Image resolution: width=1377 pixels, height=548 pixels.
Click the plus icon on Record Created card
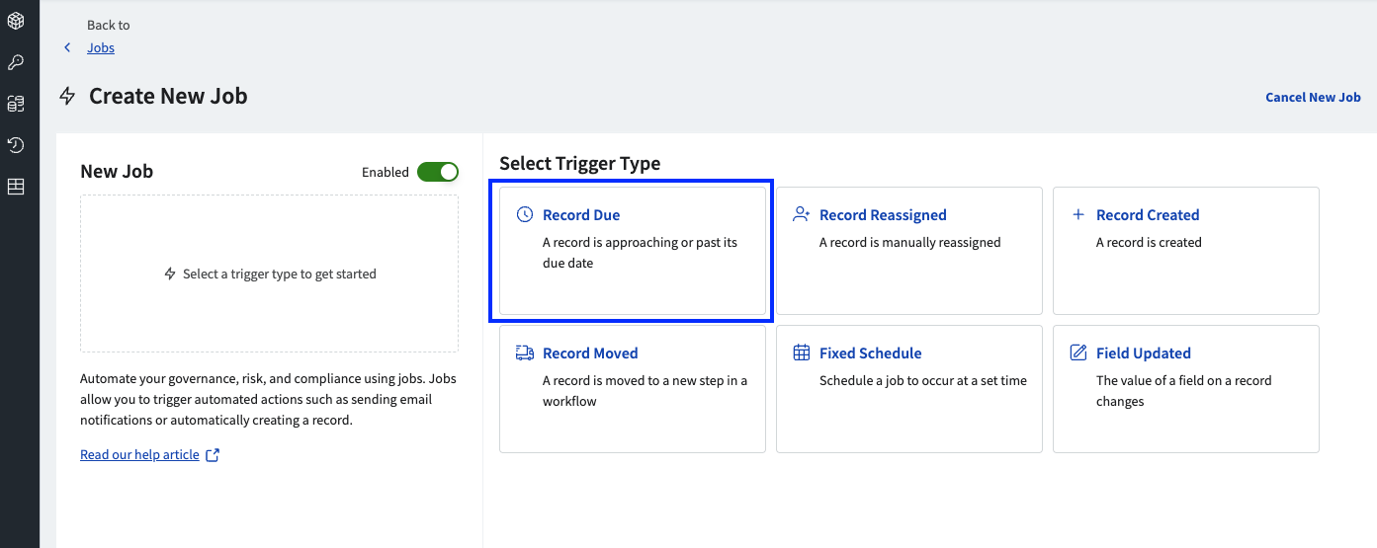(1078, 214)
